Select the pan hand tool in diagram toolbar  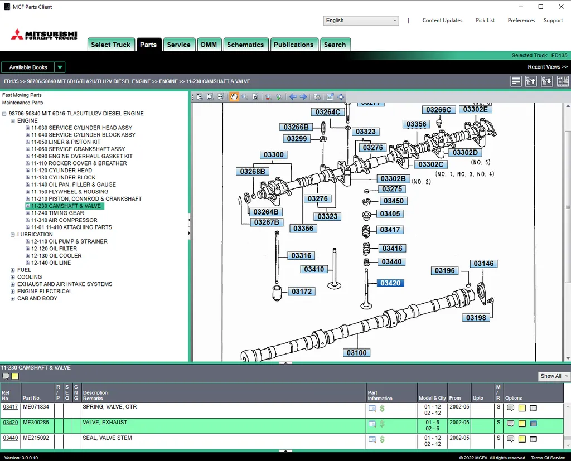point(234,97)
